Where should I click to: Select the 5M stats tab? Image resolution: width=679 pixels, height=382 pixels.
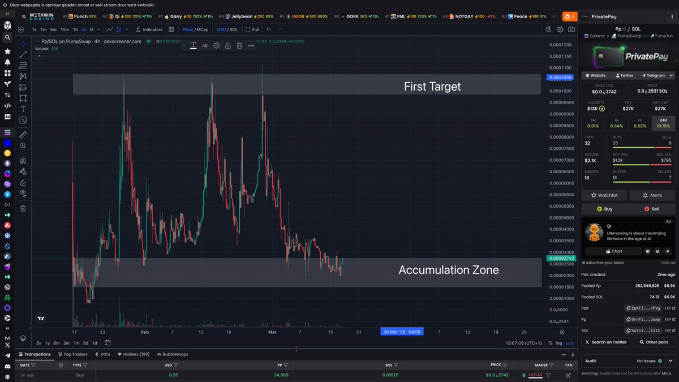(593, 123)
